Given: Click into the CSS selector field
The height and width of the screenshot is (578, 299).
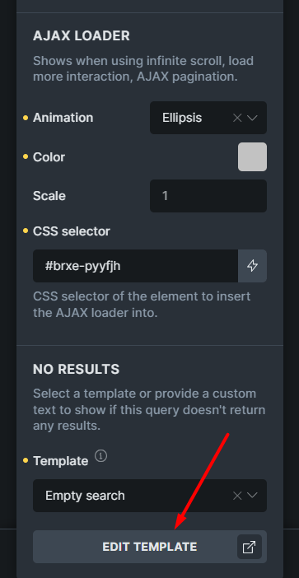Looking at the screenshot, I should pyautogui.click(x=135, y=266).
